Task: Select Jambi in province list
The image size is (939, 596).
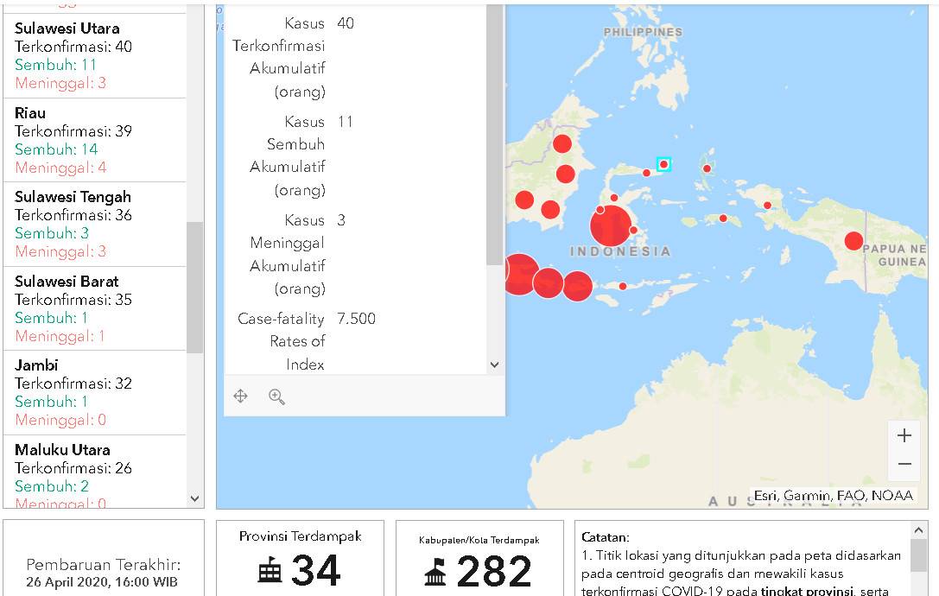Action: coord(95,392)
